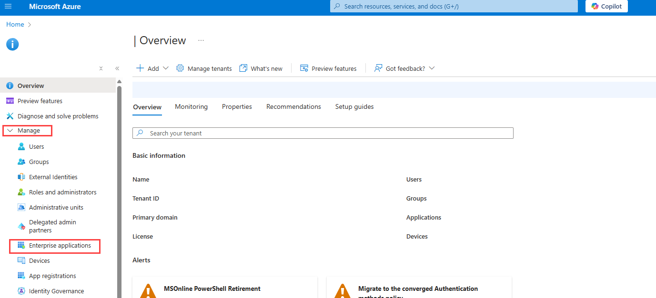The width and height of the screenshot is (656, 298).
Task: Click the What's new external link icon
Action: 243,68
